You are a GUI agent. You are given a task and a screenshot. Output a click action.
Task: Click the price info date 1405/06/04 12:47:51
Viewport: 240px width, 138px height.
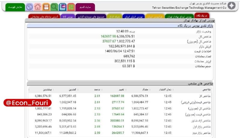tap(120, 51)
